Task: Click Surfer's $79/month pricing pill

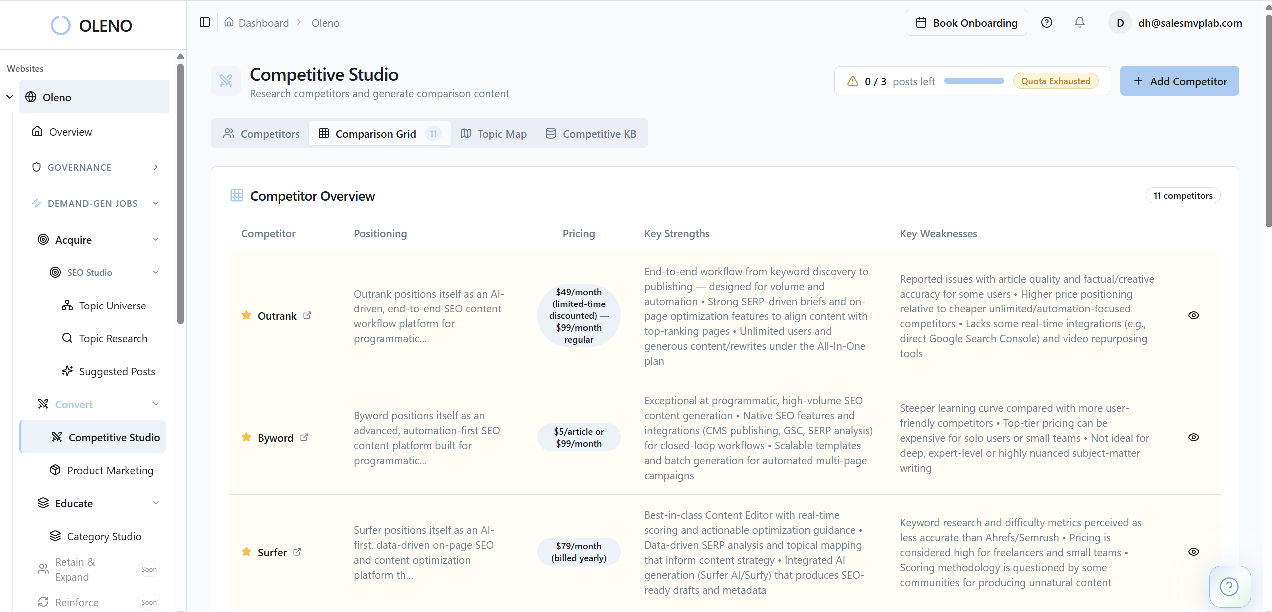Action: click(579, 552)
